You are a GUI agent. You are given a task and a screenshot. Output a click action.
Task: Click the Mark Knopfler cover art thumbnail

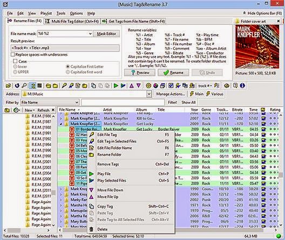[x=257, y=47]
